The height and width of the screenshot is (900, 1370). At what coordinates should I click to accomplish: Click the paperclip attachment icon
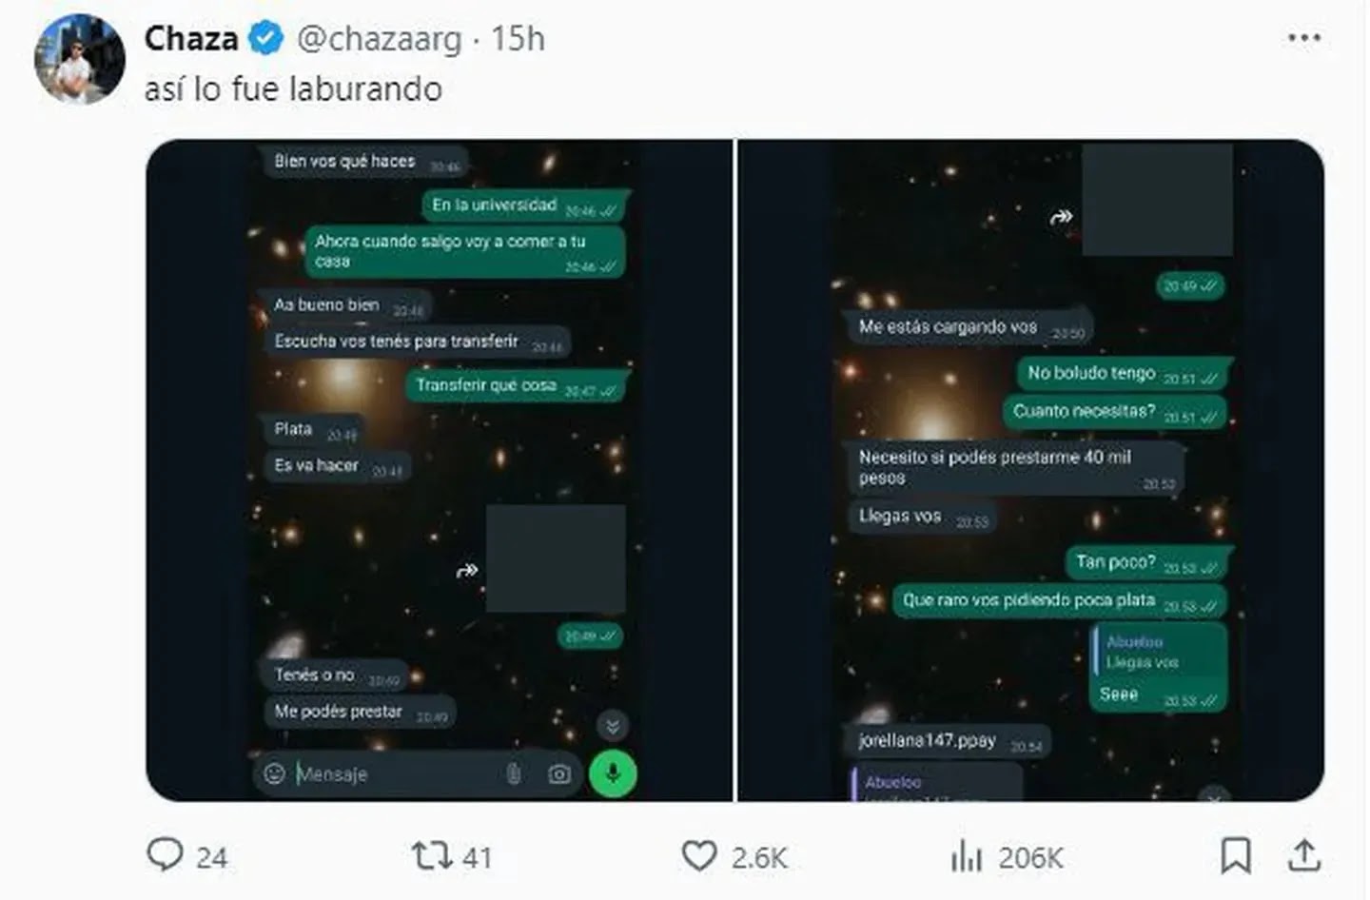(x=514, y=773)
